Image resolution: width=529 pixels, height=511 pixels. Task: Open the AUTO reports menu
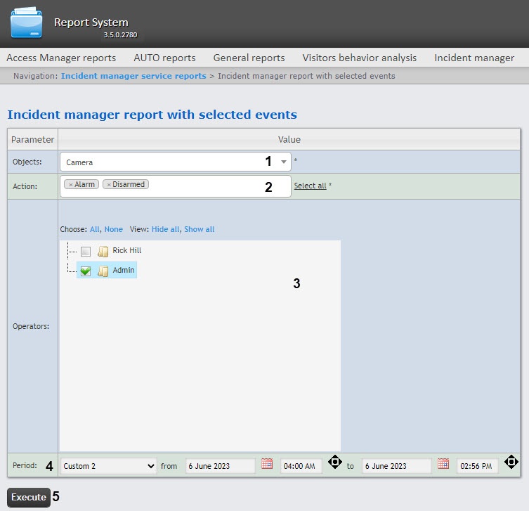click(164, 58)
